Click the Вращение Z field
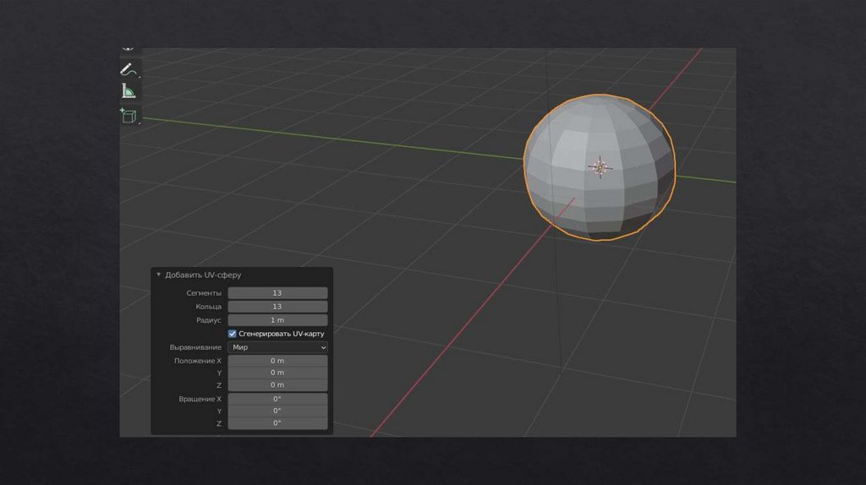 (277, 423)
